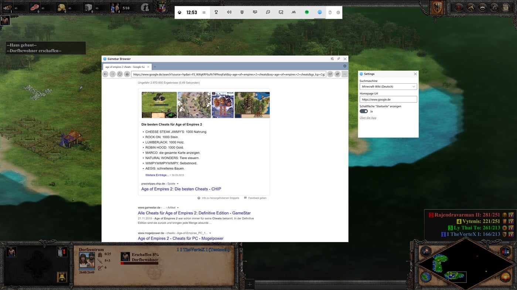Click the villager create icon in command panel

[x=11, y=252]
